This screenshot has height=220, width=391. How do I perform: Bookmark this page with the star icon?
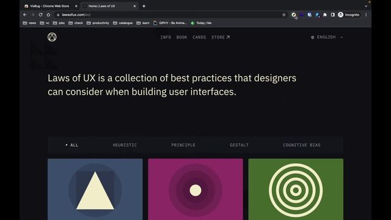tap(283, 15)
